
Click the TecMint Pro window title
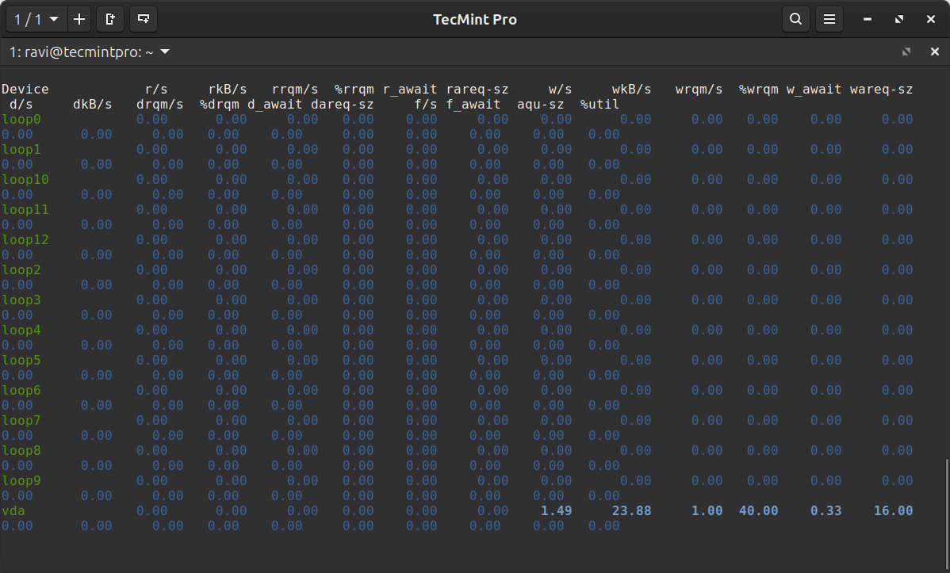[x=475, y=19]
